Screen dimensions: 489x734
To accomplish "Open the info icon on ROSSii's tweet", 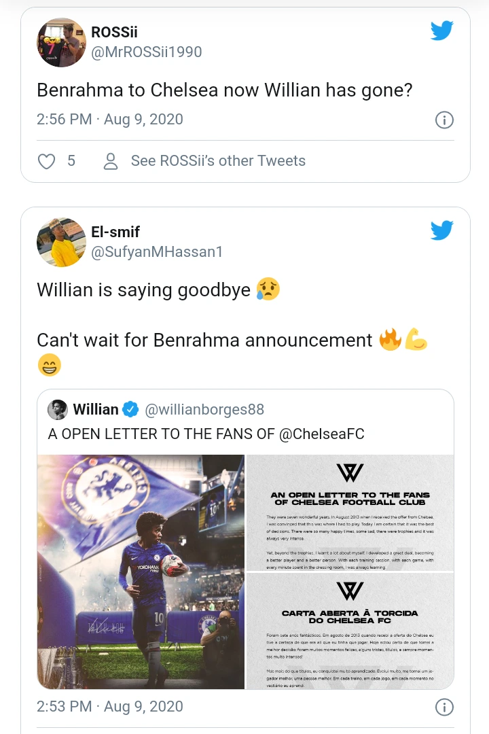I will click(444, 120).
